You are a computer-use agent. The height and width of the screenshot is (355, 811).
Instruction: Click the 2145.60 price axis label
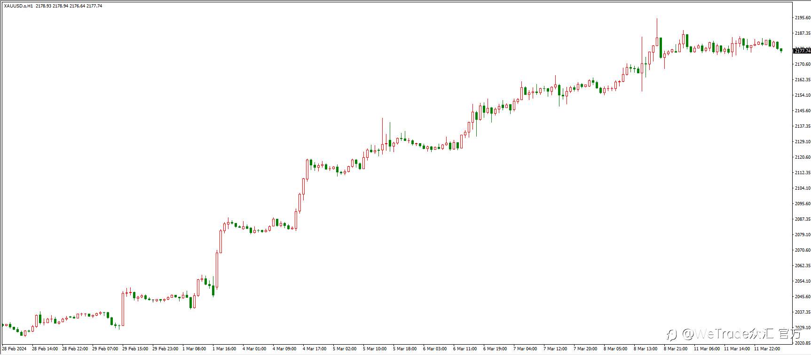pos(803,111)
